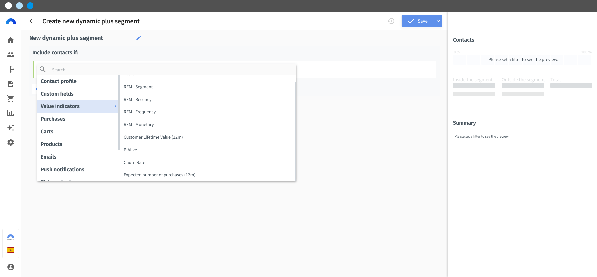Open the AI sparkle icon in sidebar
Viewport: 597px width, 277px height.
11,128
